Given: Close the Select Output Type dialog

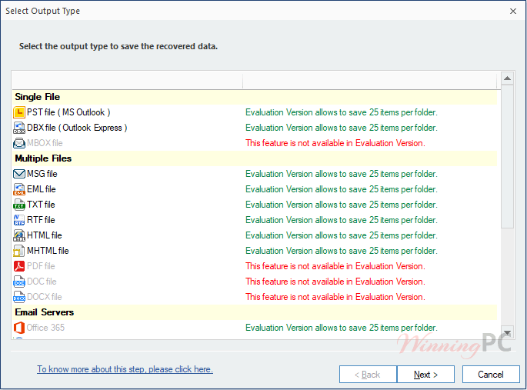Looking at the screenshot, I should pos(513,11).
